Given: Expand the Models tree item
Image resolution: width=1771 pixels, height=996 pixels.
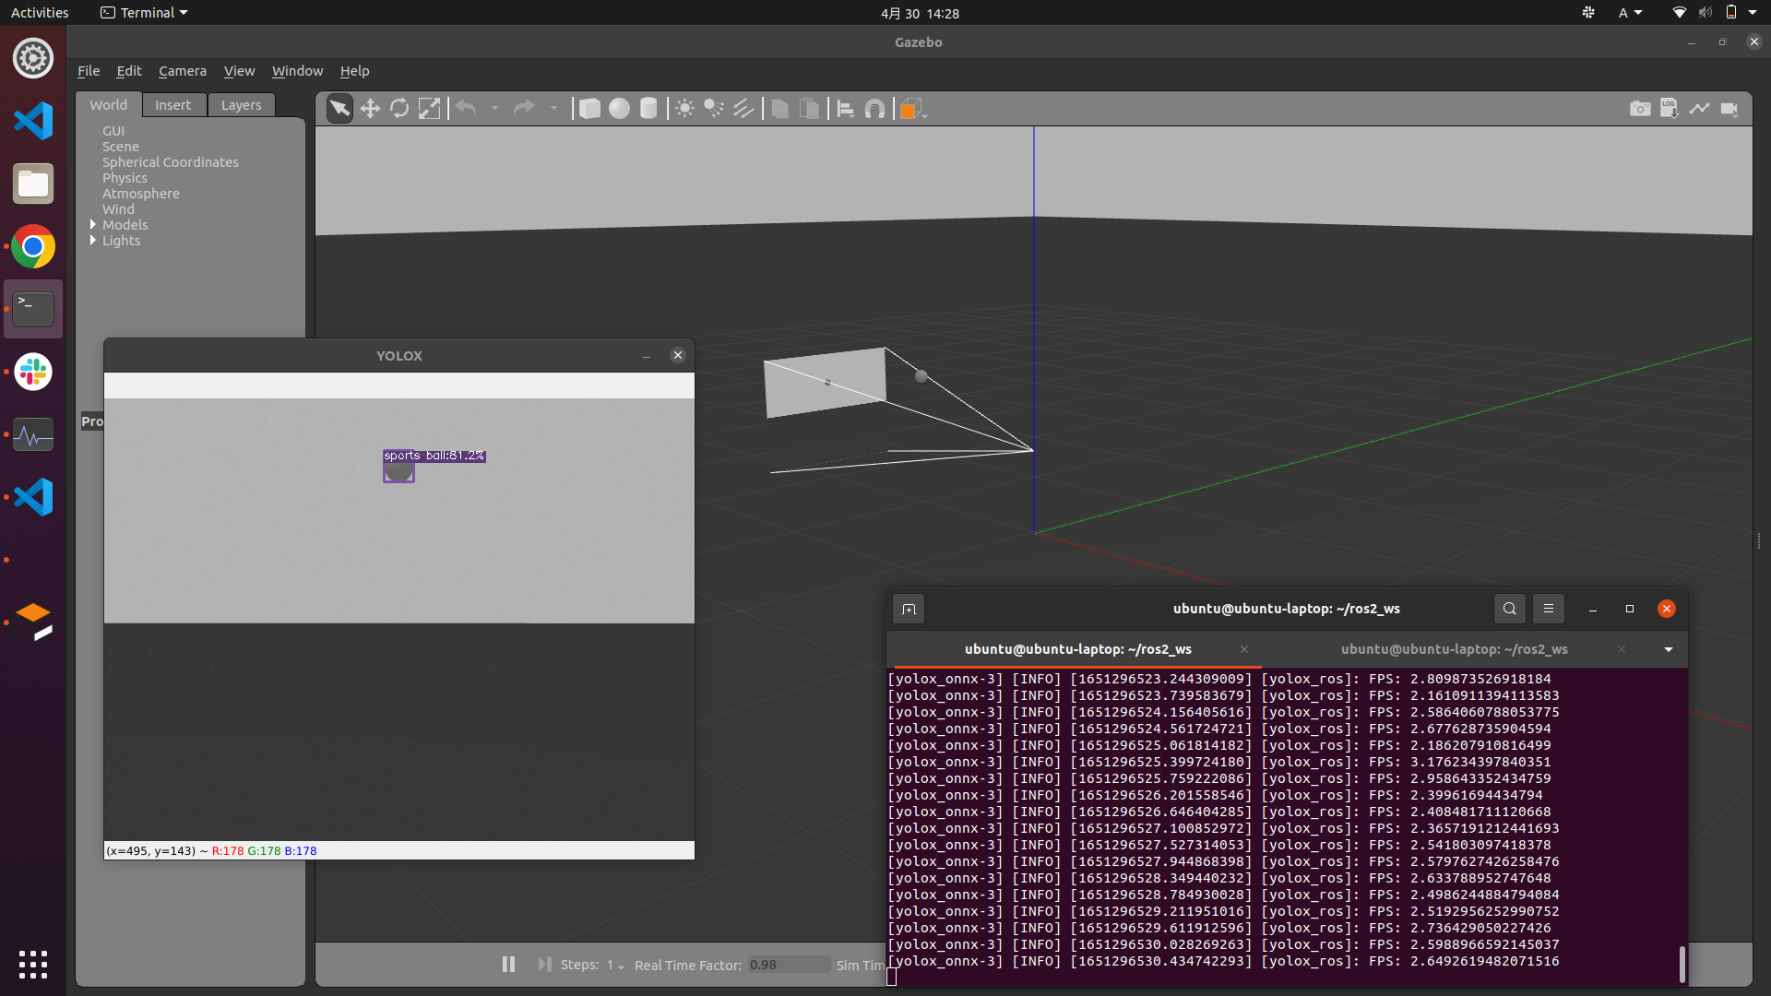Looking at the screenshot, I should [x=93, y=224].
